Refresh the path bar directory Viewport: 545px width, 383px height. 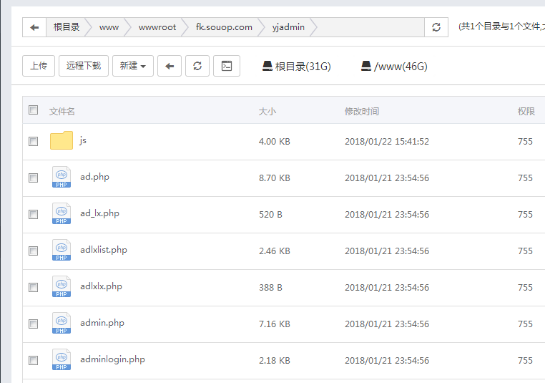coord(436,27)
